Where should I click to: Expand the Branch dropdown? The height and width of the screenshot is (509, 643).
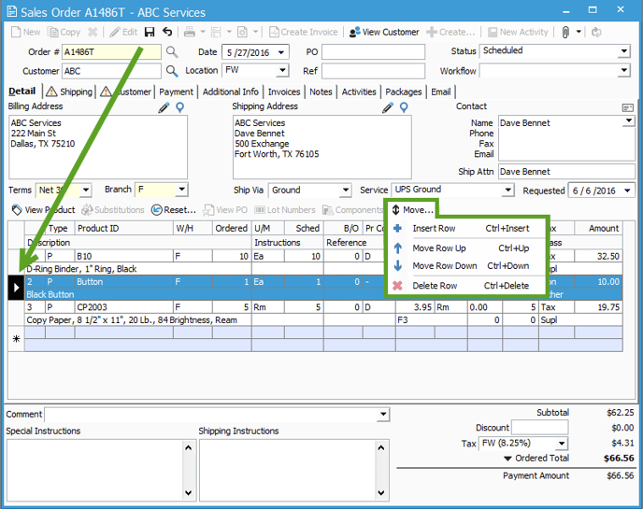pos(181,190)
